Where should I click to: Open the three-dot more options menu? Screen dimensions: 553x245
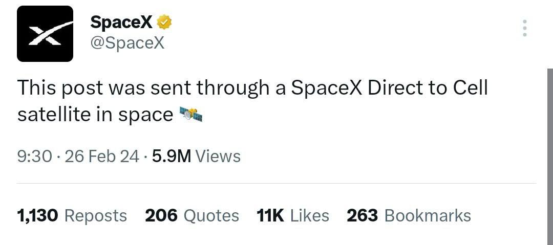point(524,28)
